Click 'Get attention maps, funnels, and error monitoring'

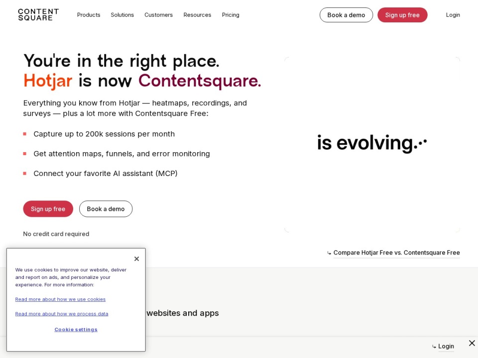pyautogui.click(x=121, y=154)
